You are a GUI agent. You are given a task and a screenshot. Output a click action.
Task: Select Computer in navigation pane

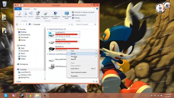point(22,69)
